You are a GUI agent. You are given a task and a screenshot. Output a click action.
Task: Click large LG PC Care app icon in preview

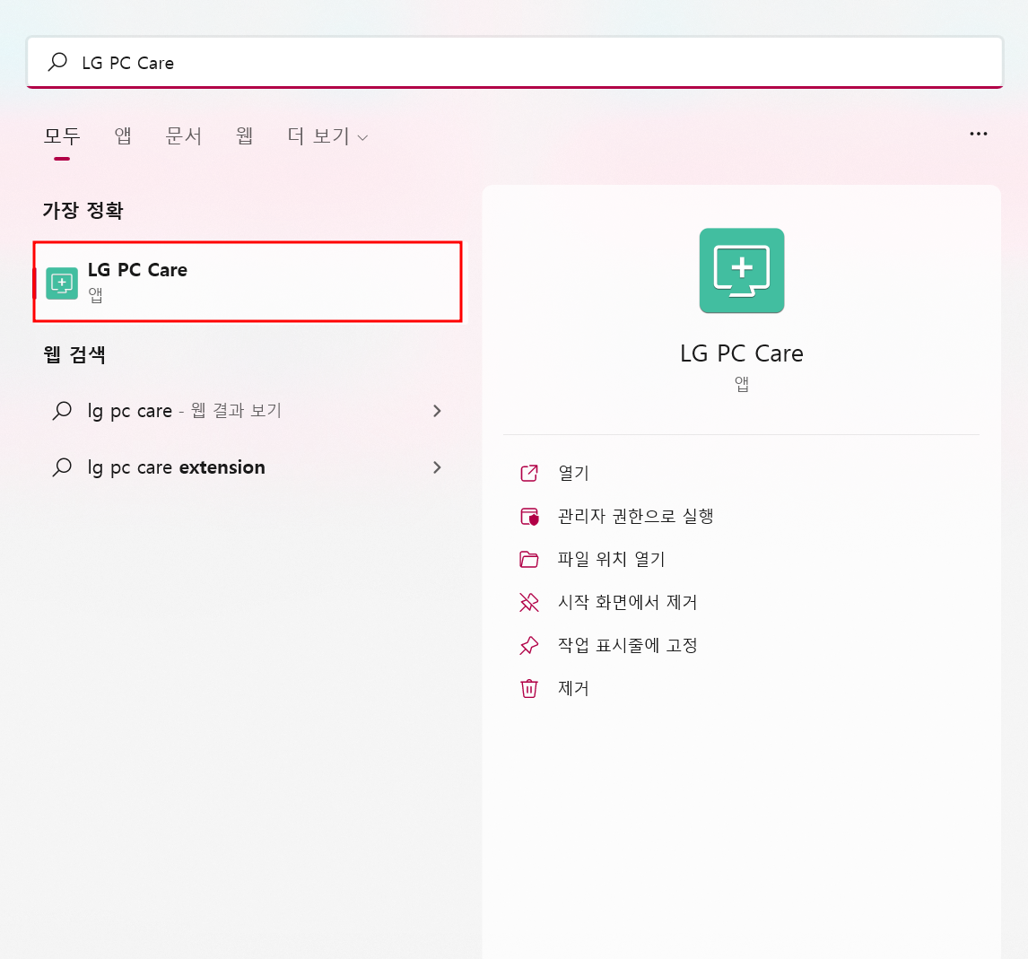click(x=742, y=271)
